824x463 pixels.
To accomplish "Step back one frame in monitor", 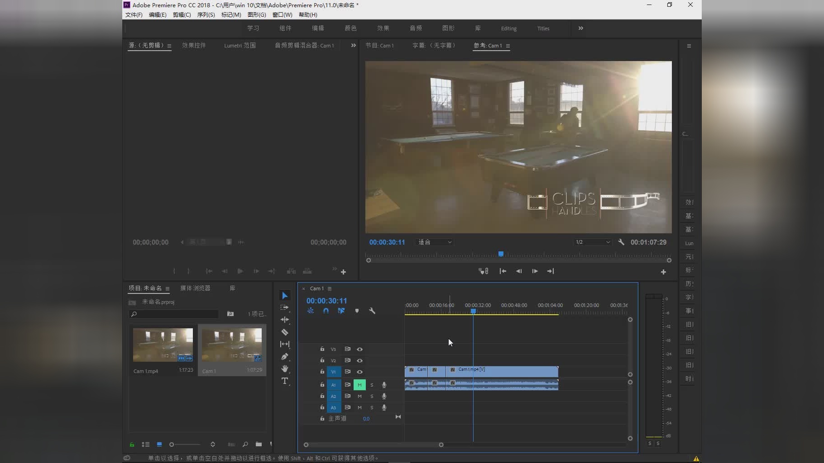I will [519, 271].
